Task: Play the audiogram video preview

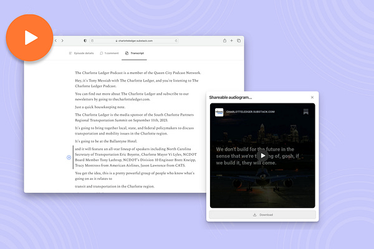Action: [262, 156]
